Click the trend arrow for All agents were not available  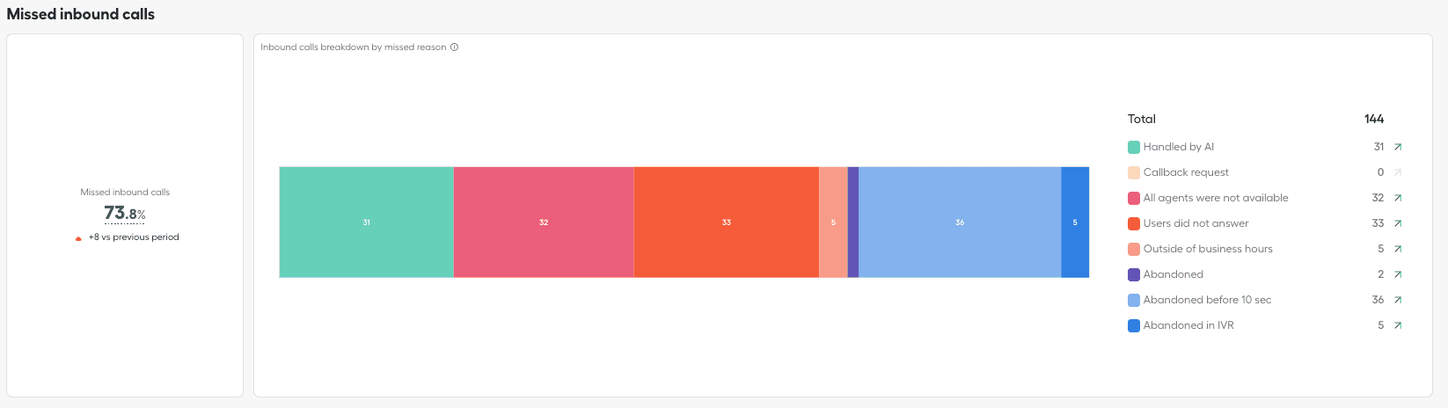click(1398, 198)
